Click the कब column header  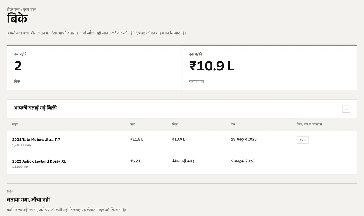(233, 124)
